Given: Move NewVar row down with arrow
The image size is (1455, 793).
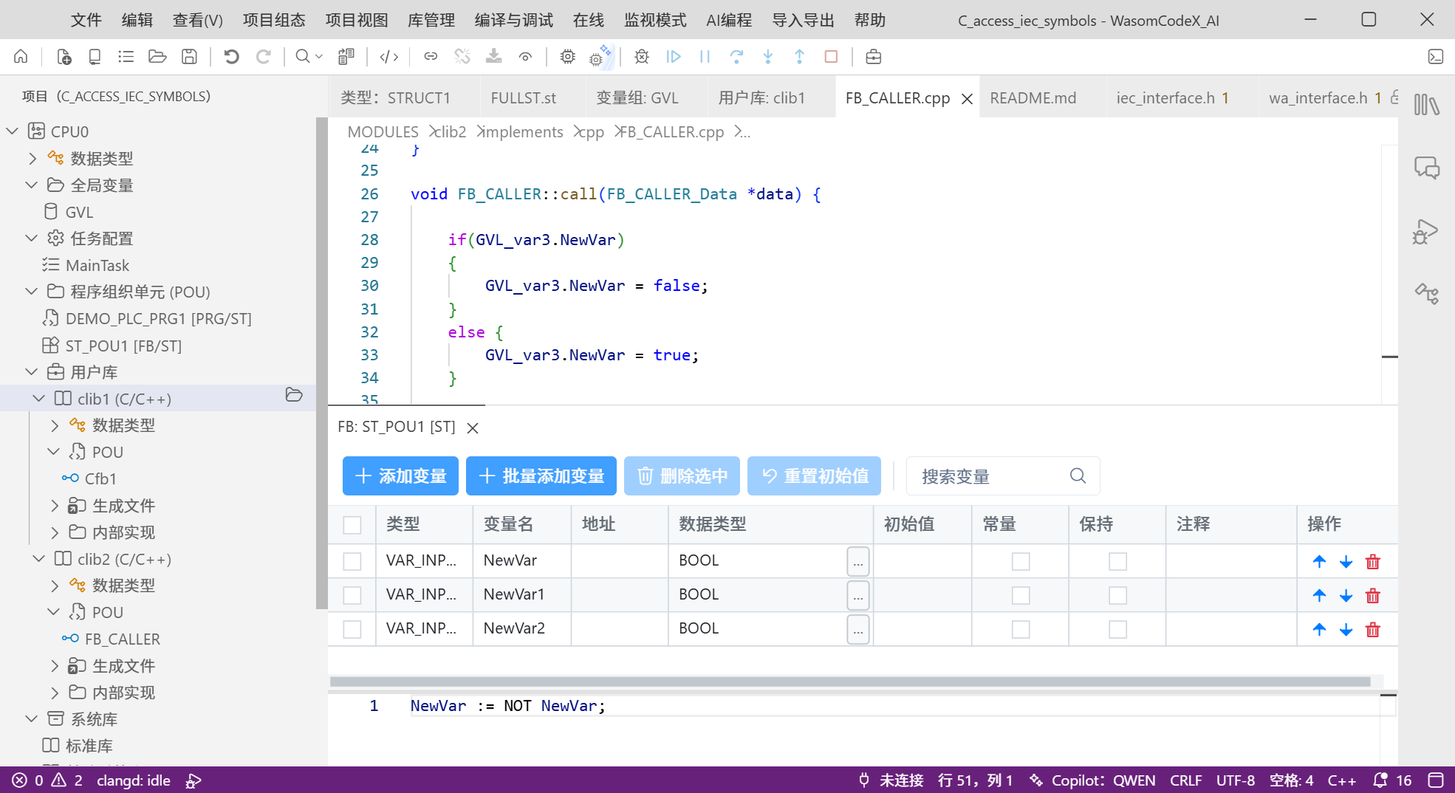Looking at the screenshot, I should 1346,562.
